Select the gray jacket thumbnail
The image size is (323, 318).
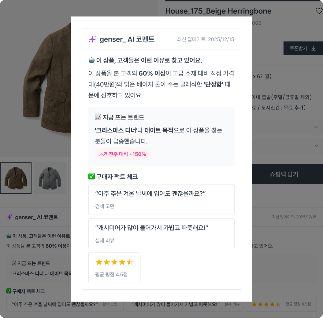[x=50, y=178]
